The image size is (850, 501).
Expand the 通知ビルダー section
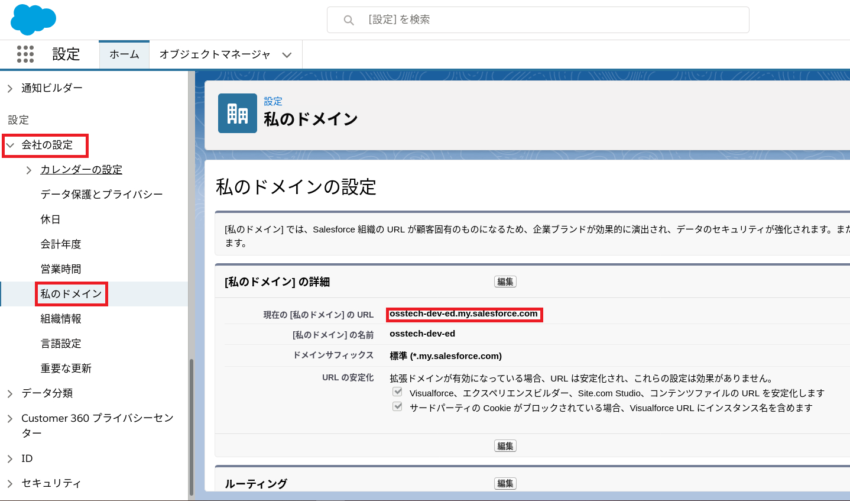pyautogui.click(x=10, y=88)
